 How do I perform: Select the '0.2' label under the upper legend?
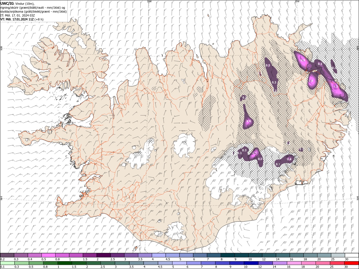(2, 259)
